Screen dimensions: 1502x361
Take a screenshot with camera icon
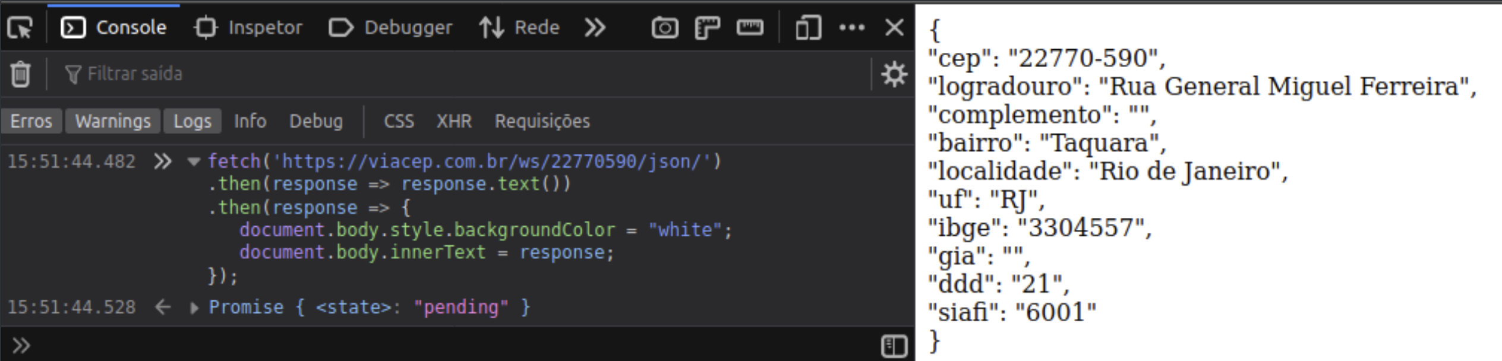point(664,28)
